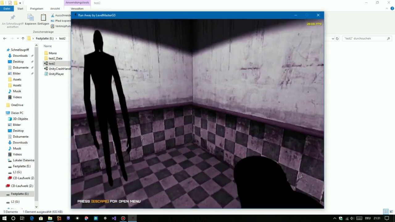Screen dimensions: 395x222
Task: Switch to the Start ribbon tab
Action: coord(20,9)
